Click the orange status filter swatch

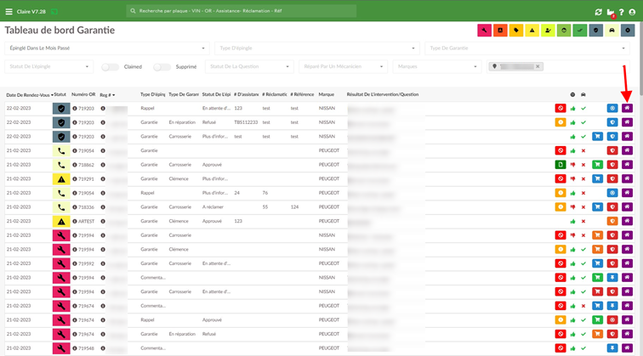pos(500,31)
